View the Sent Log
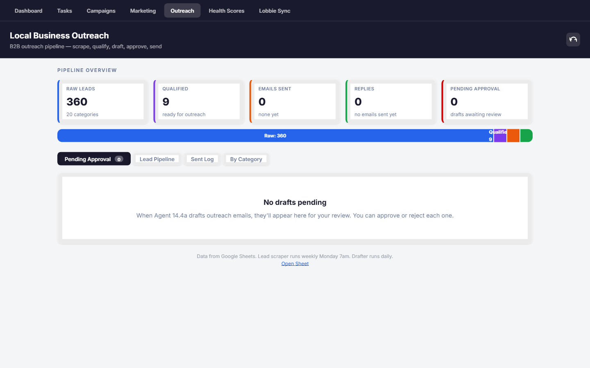 click(x=202, y=159)
